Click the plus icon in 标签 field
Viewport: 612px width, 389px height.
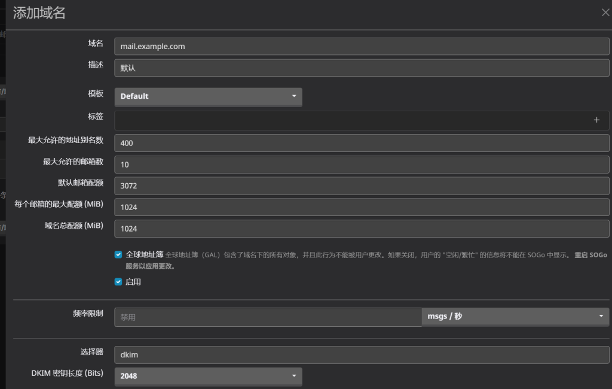coord(596,120)
